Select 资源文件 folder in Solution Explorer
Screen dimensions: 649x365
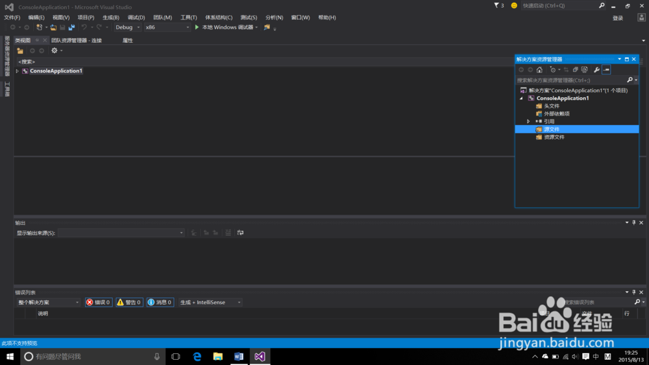point(554,137)
